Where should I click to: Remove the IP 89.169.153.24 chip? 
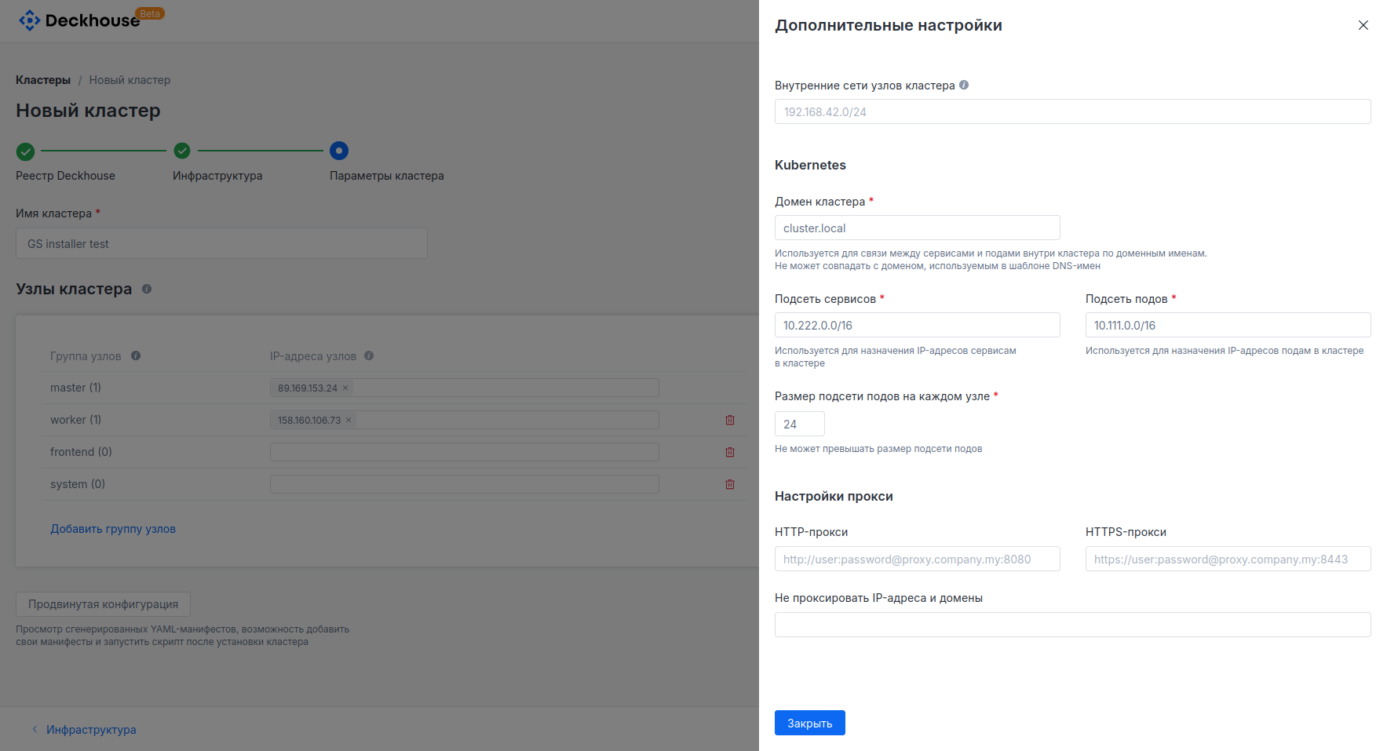pyautogui.click(x=344, y=387)
